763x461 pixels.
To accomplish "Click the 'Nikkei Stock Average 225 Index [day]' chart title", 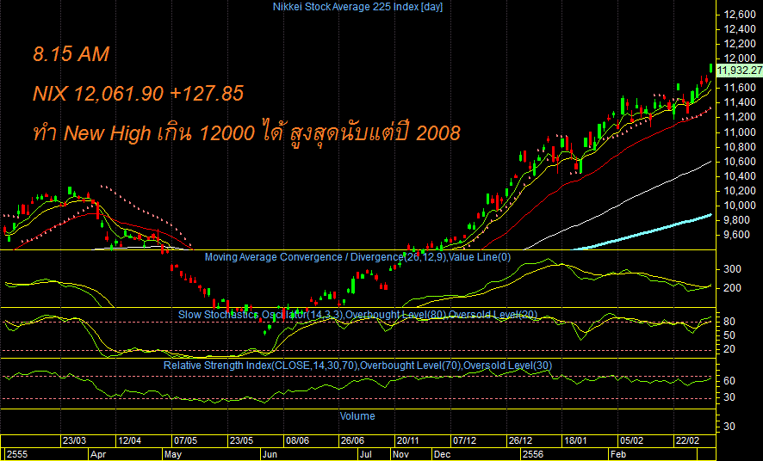I will pos(357,7).
